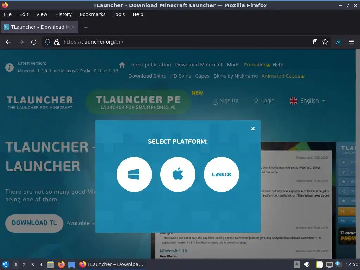Open the Tools menu
The height and width of the screenshot is (270, 360).
119,14
